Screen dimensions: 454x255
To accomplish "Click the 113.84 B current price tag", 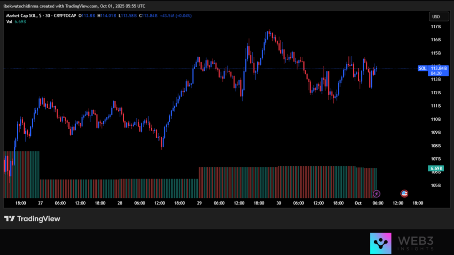I will pyautogui.click(x=439, y=68).
